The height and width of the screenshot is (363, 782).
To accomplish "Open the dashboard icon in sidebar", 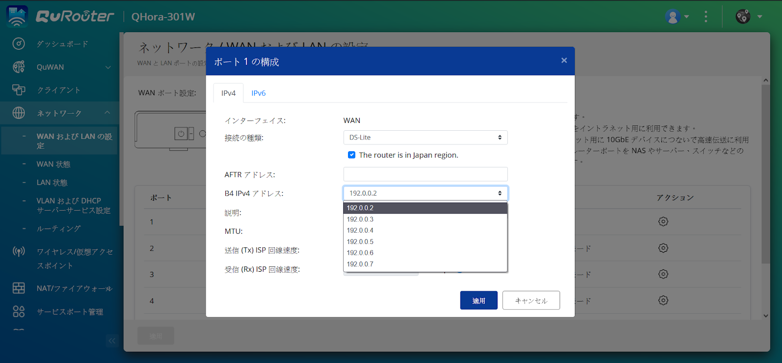I will tap(19, 44).
